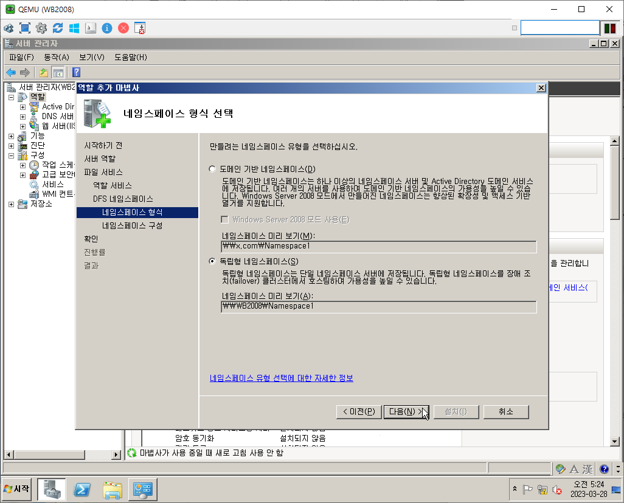Open the 보기(V) menu
Viewport: 624px width, 503px height.
91,57
